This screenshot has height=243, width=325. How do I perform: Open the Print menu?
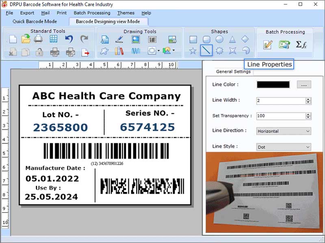[x=62, y=13]
